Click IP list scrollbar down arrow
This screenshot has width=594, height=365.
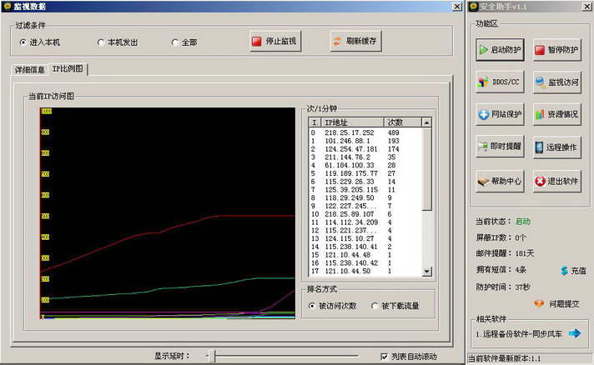point(427,271)
